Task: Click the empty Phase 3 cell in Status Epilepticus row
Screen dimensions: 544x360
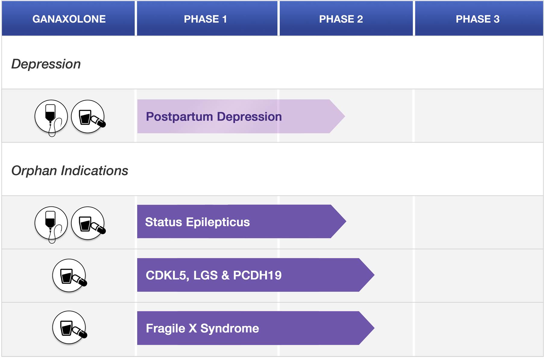Action: (x=479, y=222)
